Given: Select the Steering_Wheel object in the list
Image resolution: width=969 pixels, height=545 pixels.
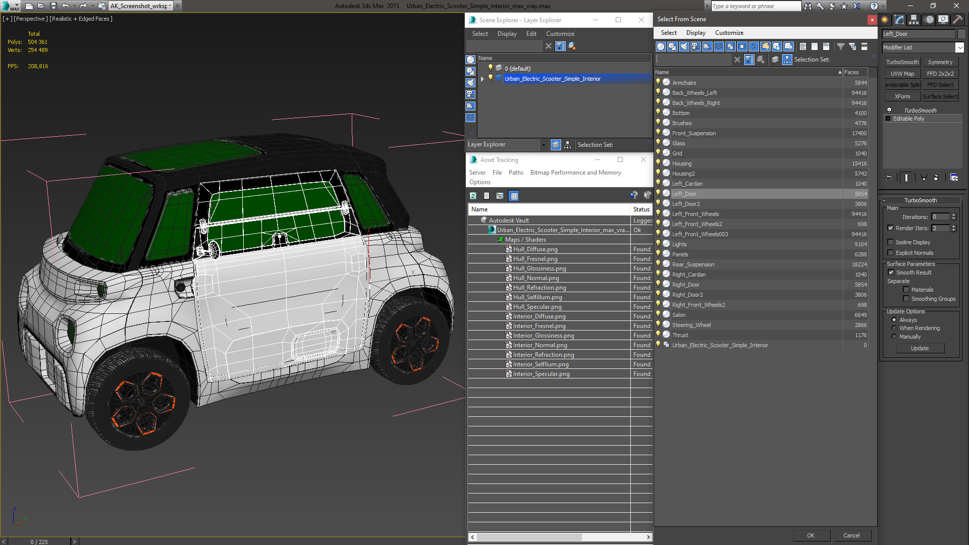Looking at the screenshot, I should click(x=691, y=325).
